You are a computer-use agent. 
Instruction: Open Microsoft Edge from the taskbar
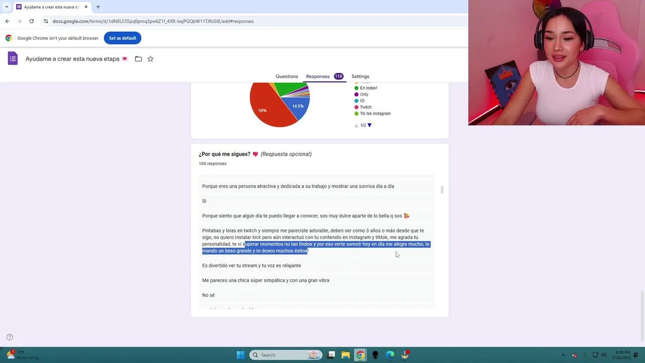390,355
